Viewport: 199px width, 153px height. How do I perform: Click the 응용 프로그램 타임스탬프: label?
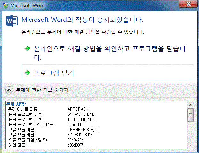tap(32, 124)
